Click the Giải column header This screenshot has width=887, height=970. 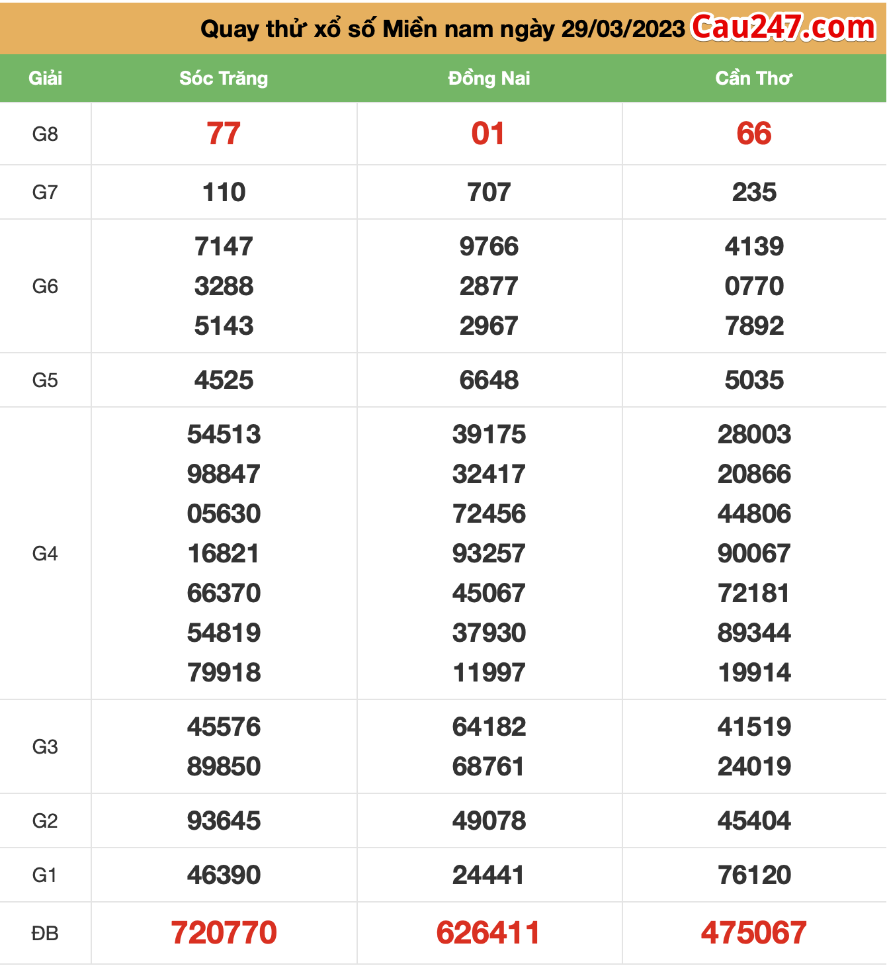click(45, 78)
